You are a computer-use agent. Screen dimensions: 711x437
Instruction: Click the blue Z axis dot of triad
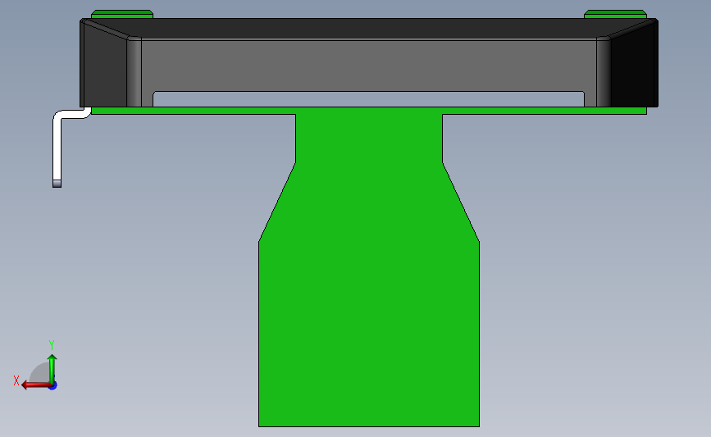point(53,386)
